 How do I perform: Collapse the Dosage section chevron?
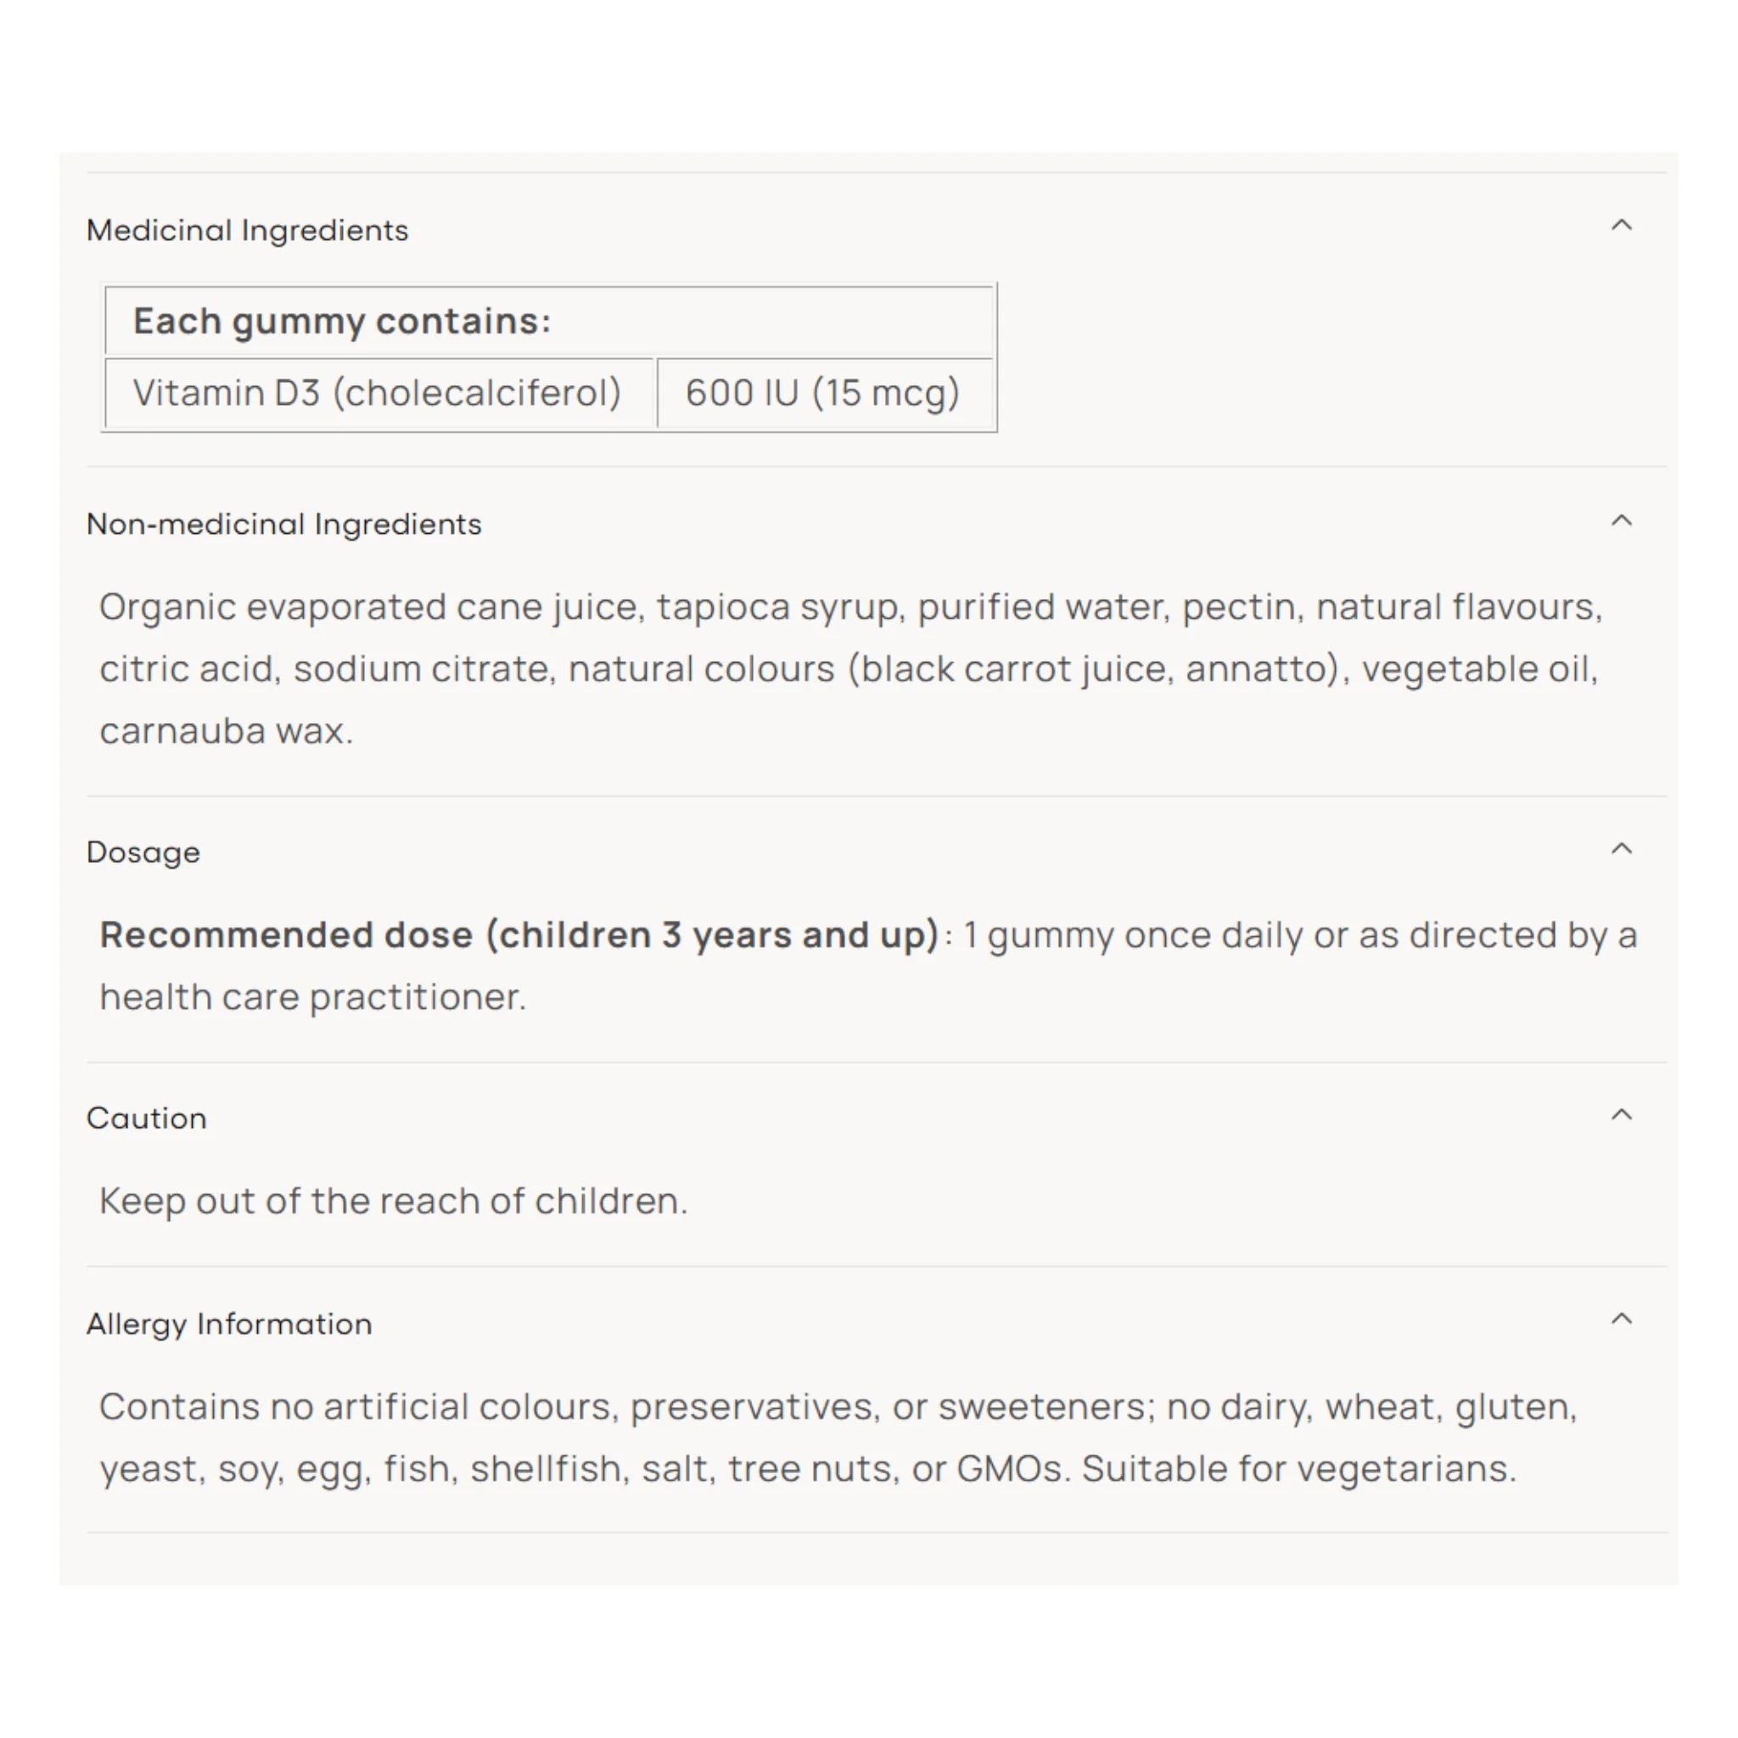click(x=1621, y=849)
